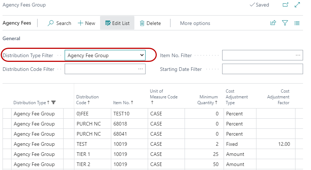This screenshot has width=311, height=170.
Task: Click minimum quantity 50 cell
Action: pyautogui.click(x=204, y=164)
